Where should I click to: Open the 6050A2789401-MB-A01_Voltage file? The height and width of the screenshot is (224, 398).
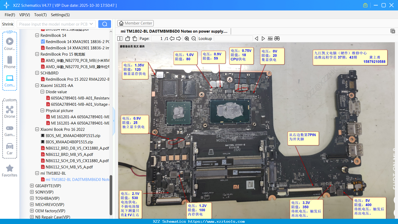[x=78, y=104]
